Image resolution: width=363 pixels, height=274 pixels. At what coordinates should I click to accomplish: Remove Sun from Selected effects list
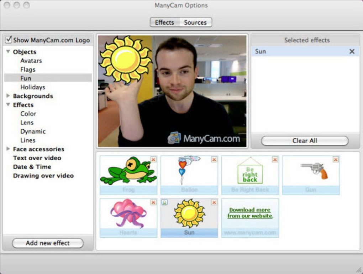[352, 51]
